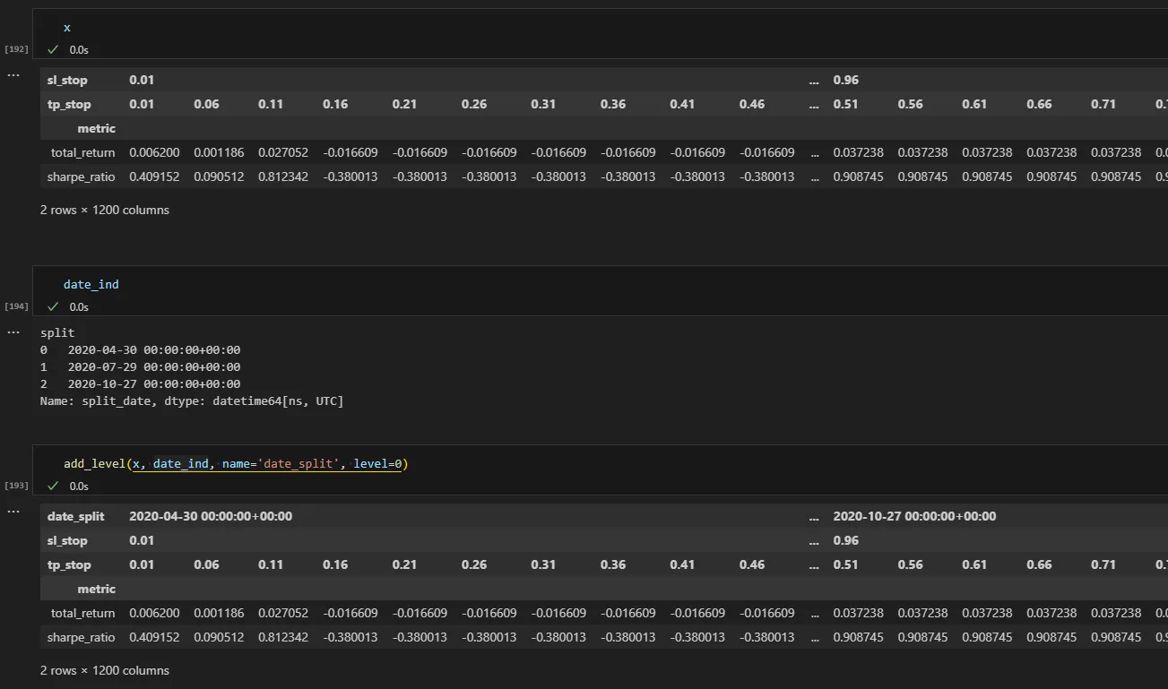Click tp_stop 0.51 header in x output table

845,105
